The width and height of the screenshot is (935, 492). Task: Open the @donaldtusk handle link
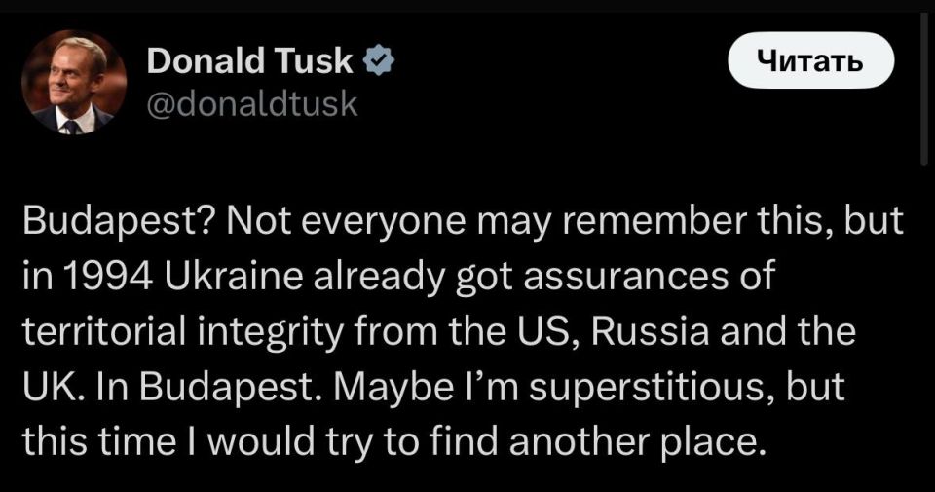pyautogui.click(x=251, y=103)
